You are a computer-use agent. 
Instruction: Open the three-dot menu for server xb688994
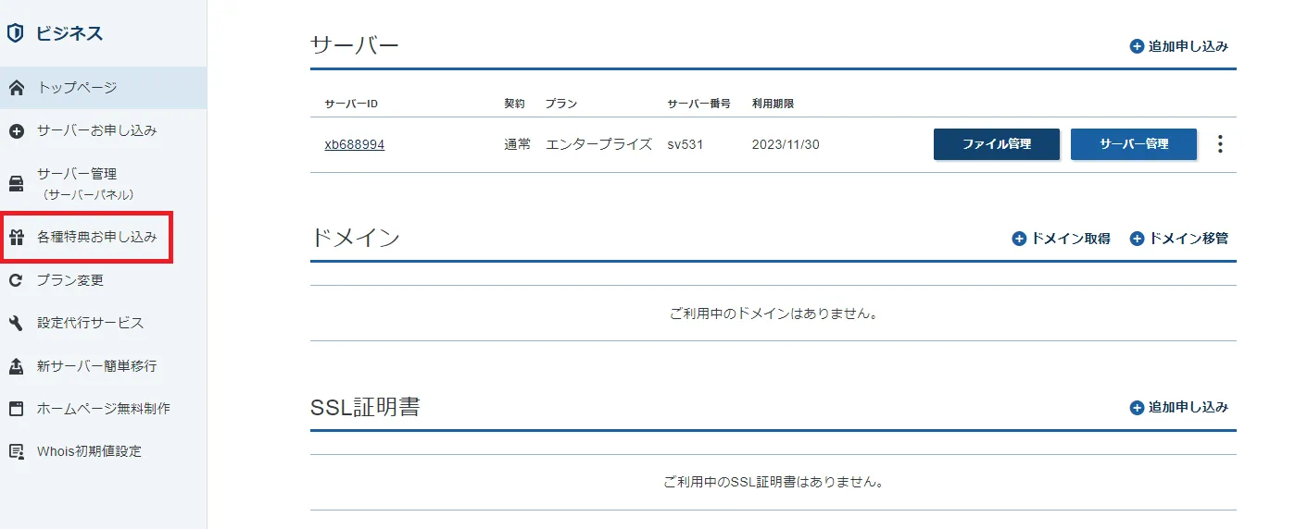click(1220, 144)
